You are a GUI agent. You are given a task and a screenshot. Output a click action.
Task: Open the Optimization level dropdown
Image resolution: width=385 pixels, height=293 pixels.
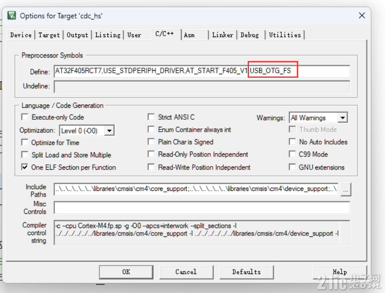click(109, 130)
